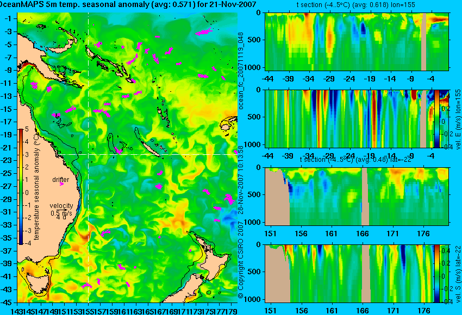Click the vel. E color scale bar
Viewport: 462px width, 315px height.
click(x=437, y=118)
